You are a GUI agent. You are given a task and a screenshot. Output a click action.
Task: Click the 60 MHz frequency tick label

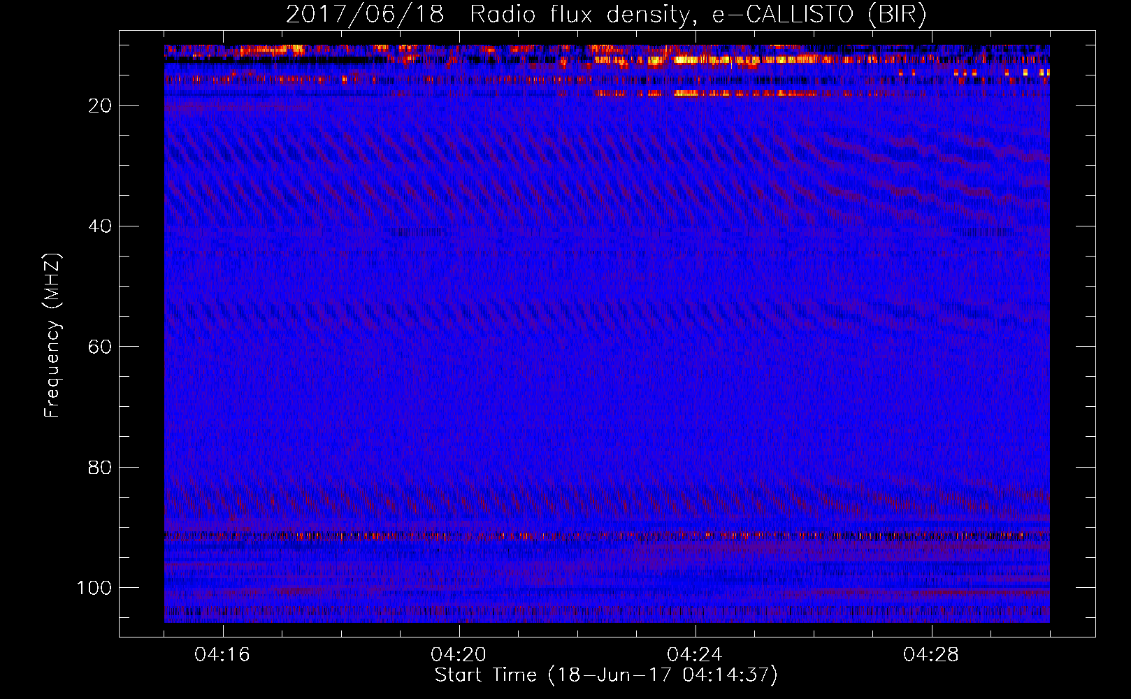pos(100,347)
